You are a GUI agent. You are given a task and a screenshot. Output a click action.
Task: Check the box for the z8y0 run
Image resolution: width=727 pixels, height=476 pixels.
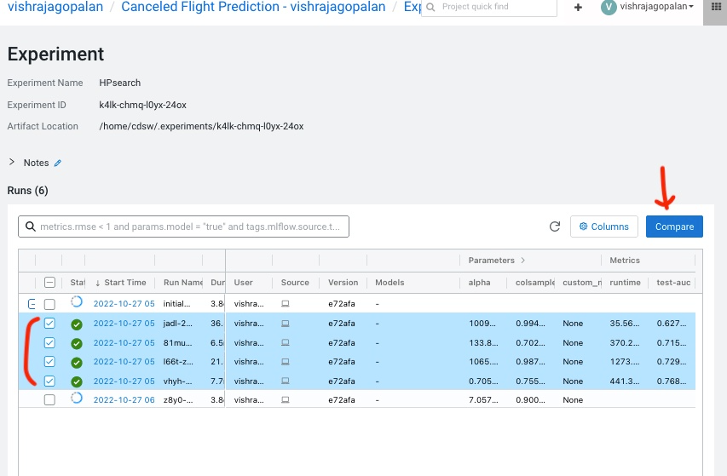(49, 399)
